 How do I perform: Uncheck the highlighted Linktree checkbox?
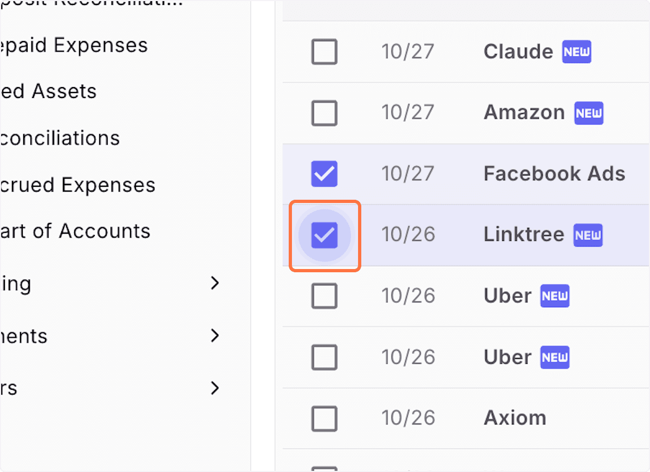tap(324, 235)
